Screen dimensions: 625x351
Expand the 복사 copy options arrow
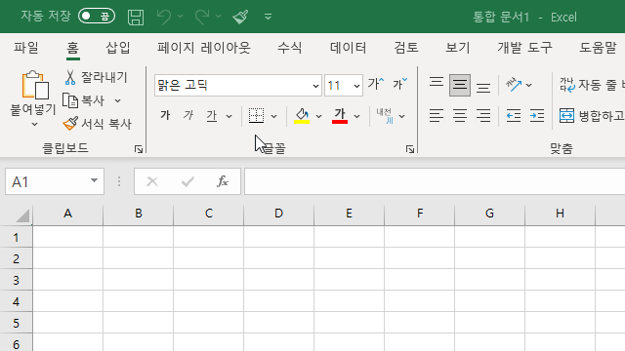117,100
